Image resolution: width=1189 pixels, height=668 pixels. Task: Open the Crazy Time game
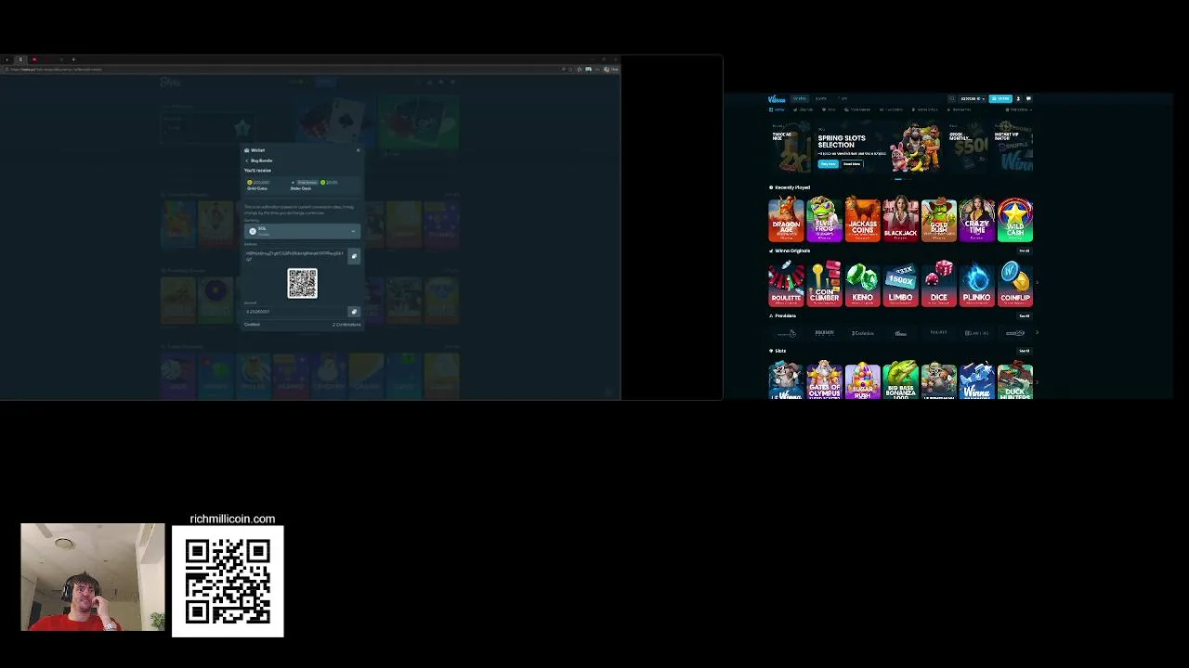976,219
